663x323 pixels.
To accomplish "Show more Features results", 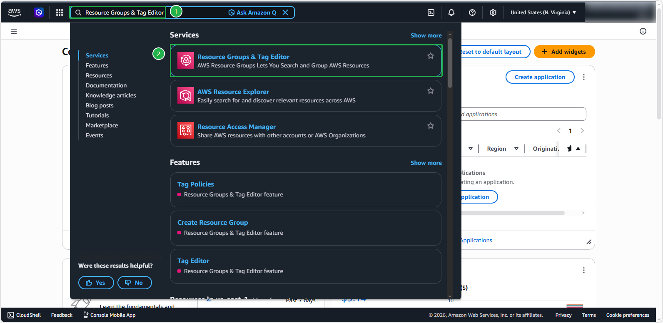I will 426,163.
